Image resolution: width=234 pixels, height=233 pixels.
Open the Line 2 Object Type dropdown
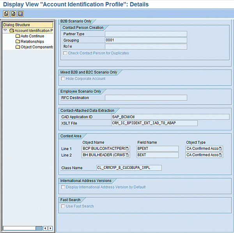tap(220, 155)
